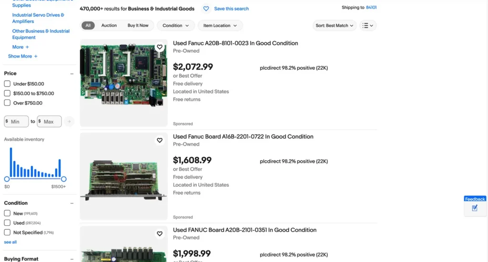The width and height of the screenshot is (488, 262).
Task: Click the Feedback edit icon
Action: 475,208
